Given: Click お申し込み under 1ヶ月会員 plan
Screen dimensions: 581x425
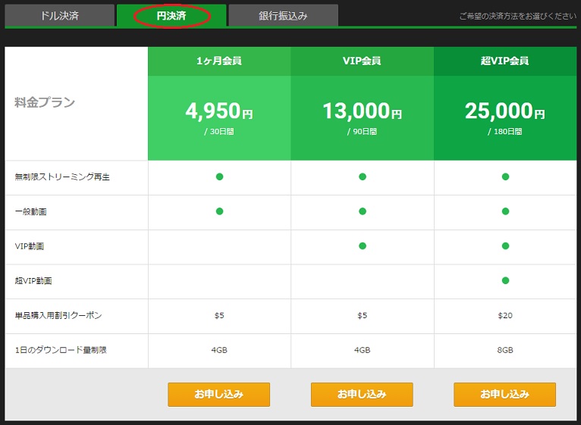Looking at the screenshot, I should 219,394.
